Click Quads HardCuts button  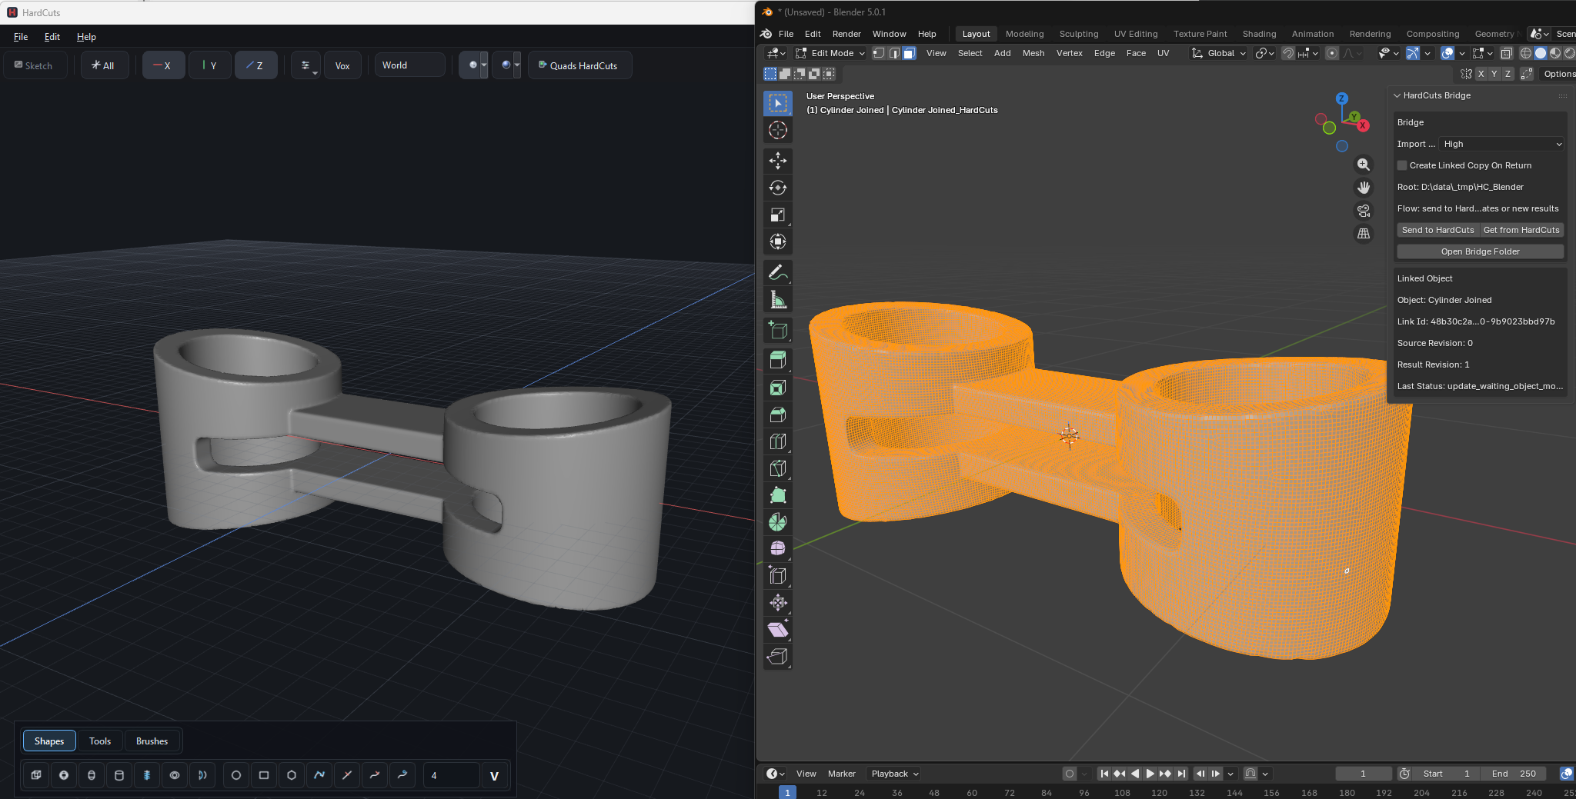[x=579, y=65]
